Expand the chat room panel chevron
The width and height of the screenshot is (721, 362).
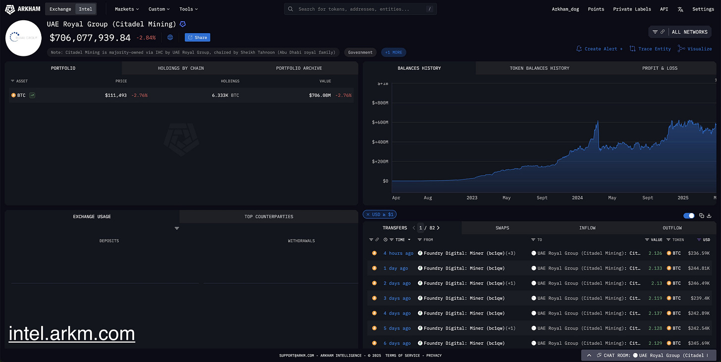coord(589,355)
